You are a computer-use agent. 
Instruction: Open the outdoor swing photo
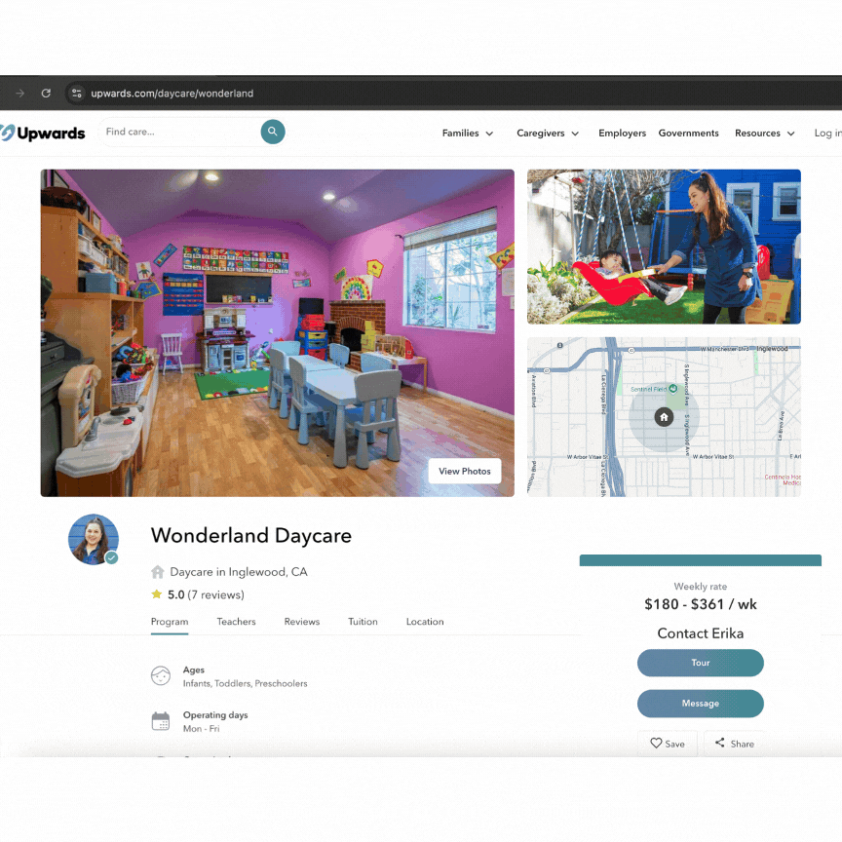(x=664, y=247)
